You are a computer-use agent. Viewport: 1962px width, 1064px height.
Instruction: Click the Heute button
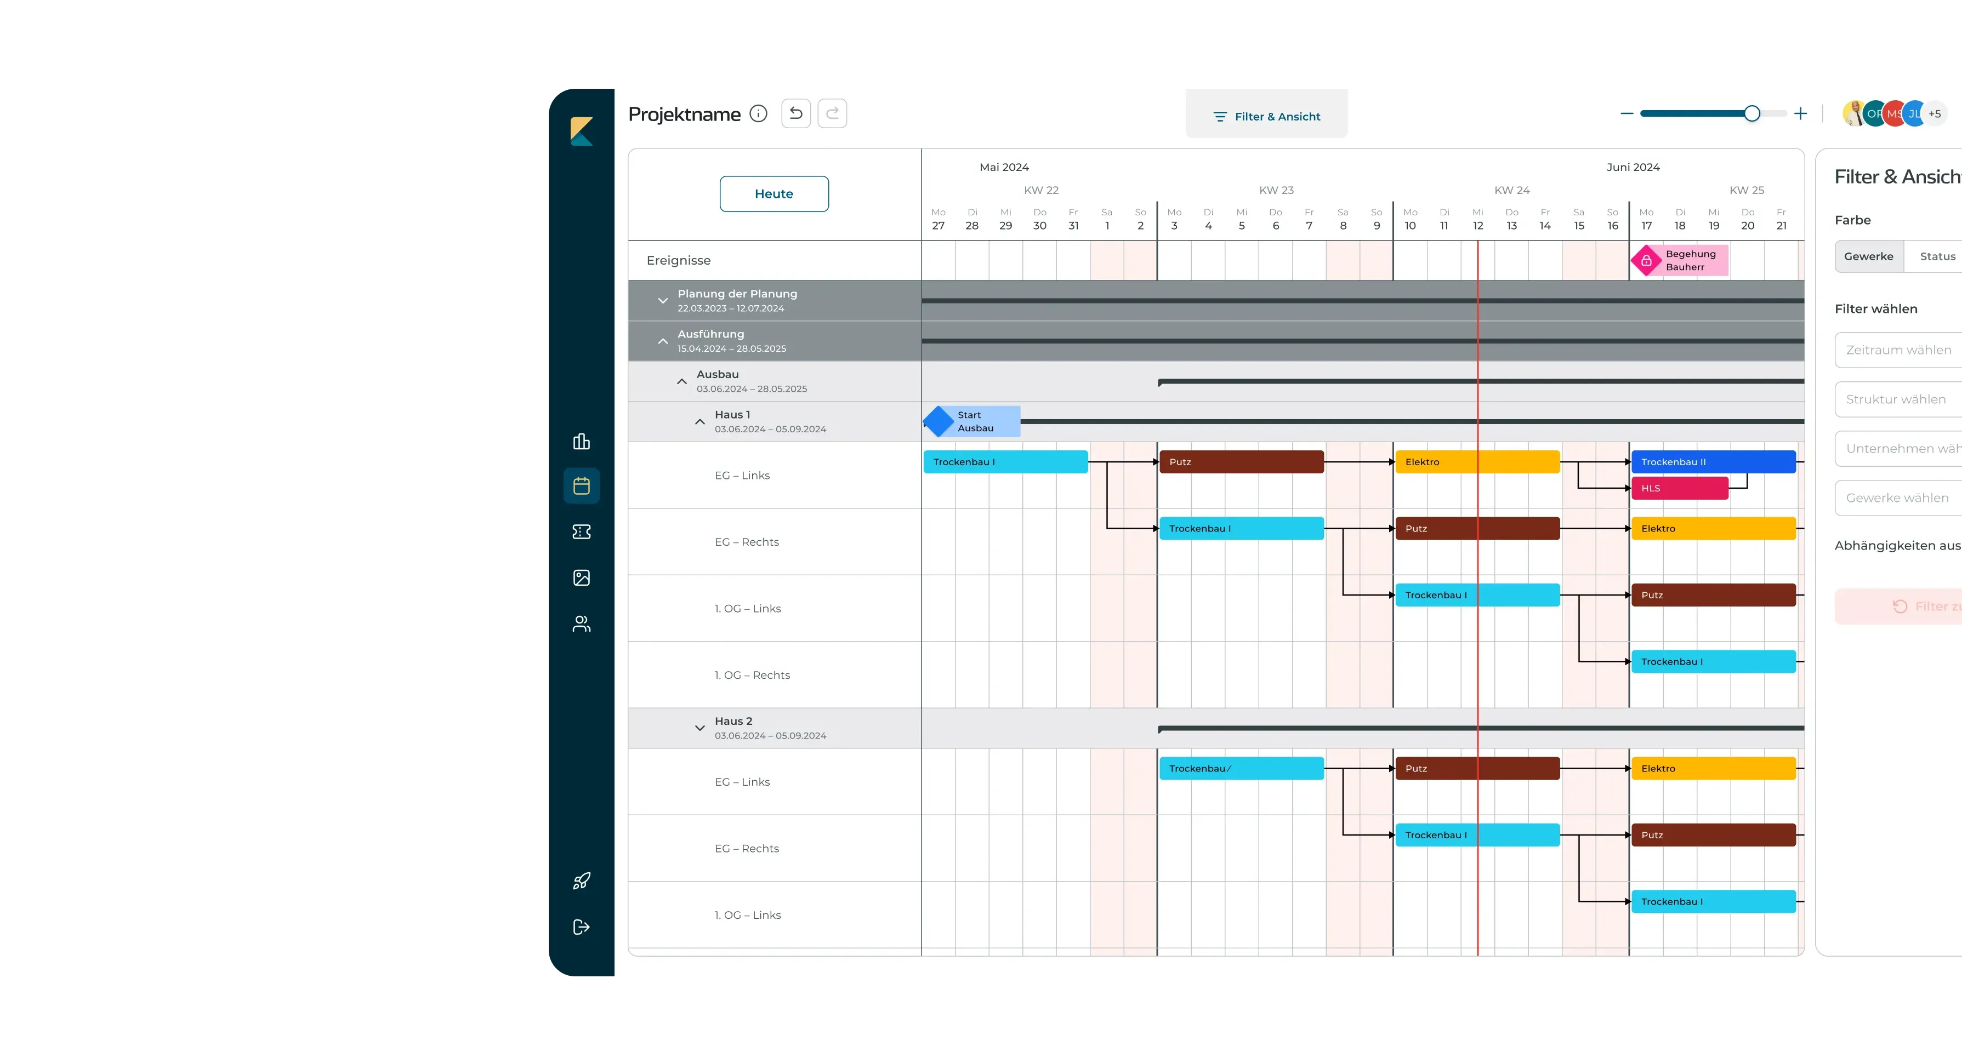pos(774,194)
